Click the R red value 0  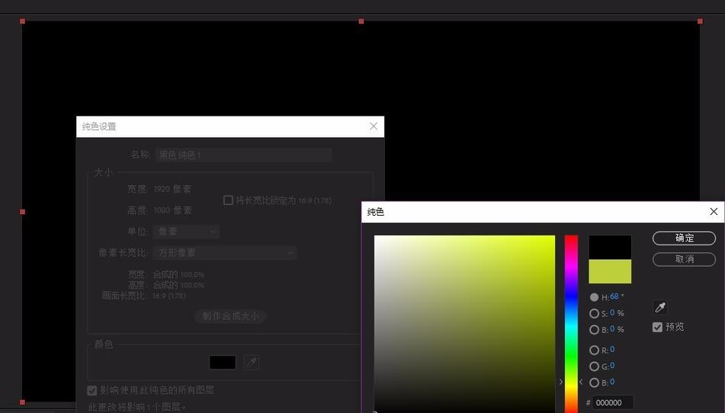(612, 349)
